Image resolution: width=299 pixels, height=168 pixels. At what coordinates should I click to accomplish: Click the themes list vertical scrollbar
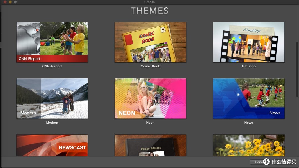point(297,70)
